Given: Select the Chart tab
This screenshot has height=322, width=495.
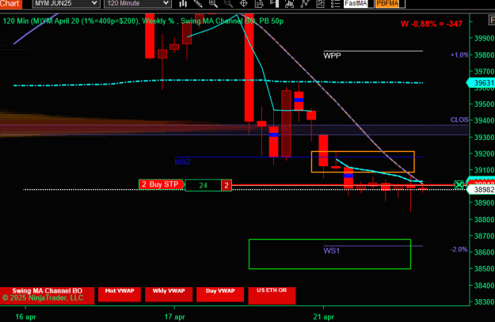Looking at the screenshot, I should pos(10,4).
